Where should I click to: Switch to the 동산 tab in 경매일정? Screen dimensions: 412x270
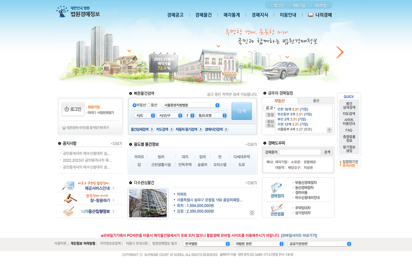(x=316, y=100)
